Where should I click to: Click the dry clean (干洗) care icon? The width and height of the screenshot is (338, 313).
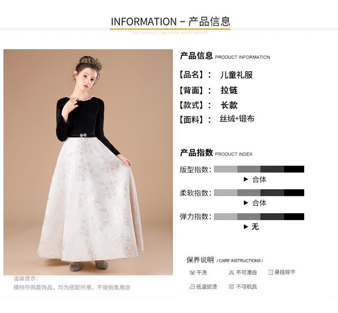pyautogui.click(x=192, y=272)
